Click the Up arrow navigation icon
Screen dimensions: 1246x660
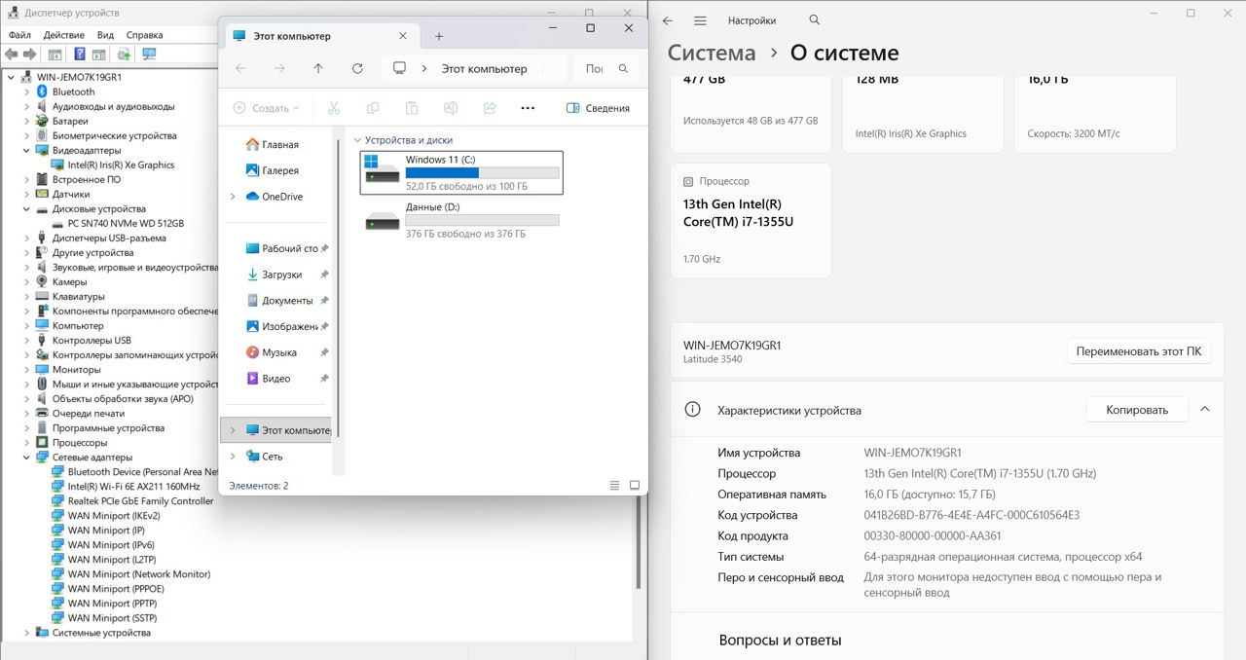click(318, 69)
